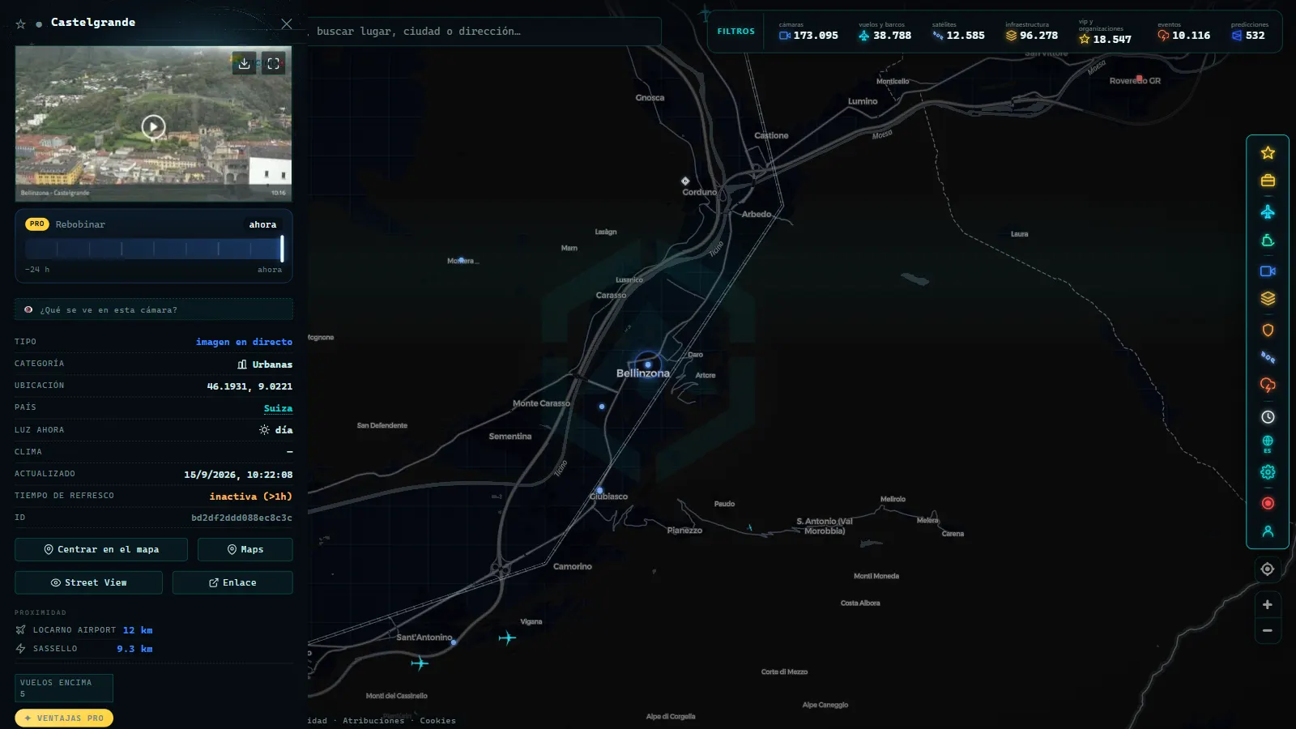Screen dimensions: 1296x729
Task: Play the Castelgrande camera video
Action: pyautogui.click(x=153, y=126)
